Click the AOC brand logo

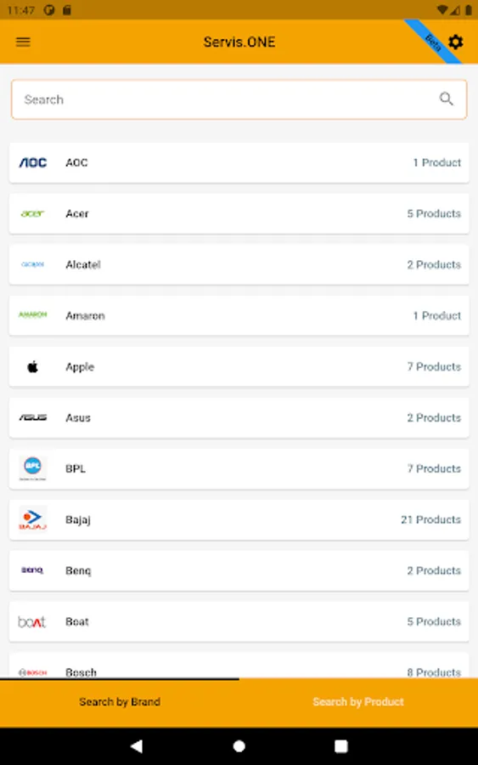click(32, 162)
